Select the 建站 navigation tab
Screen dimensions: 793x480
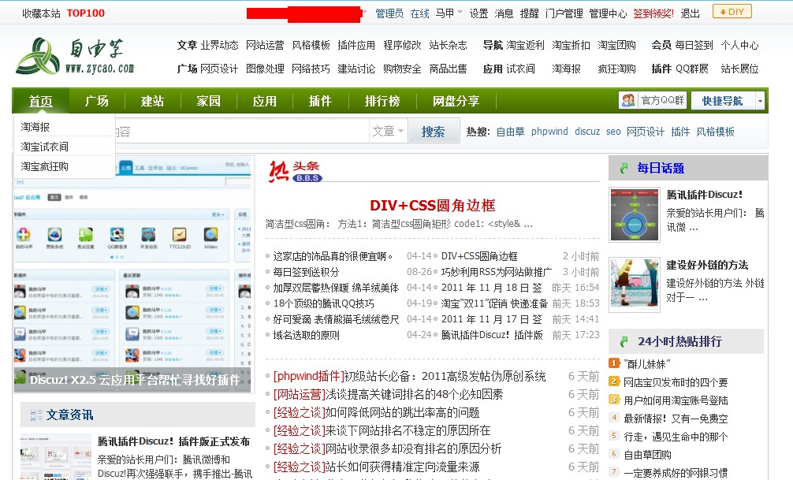152,101
